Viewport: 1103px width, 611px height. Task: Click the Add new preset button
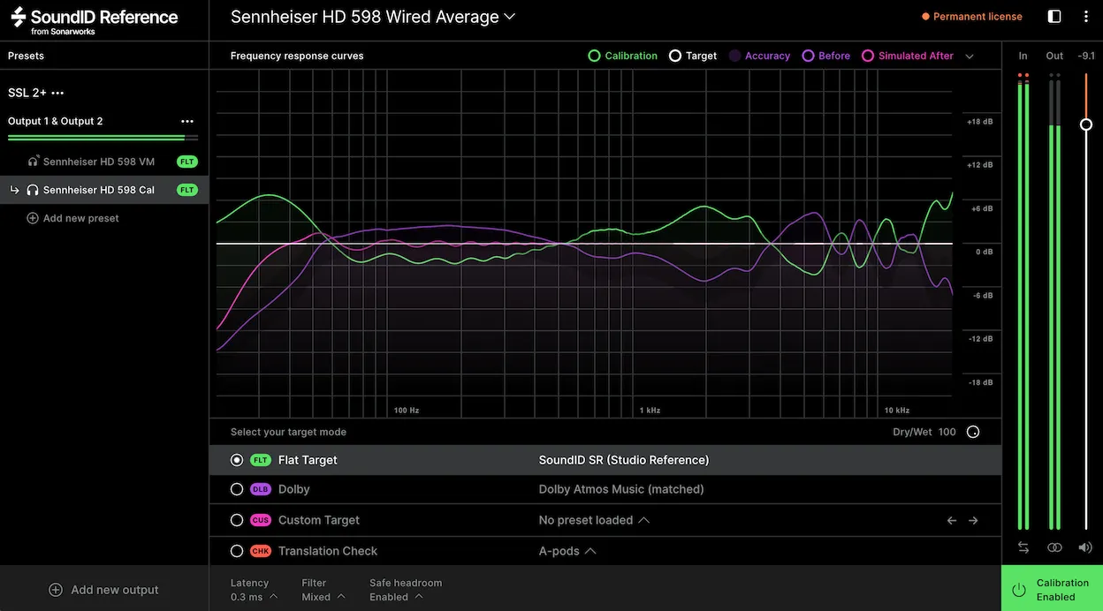pos(72,218)
